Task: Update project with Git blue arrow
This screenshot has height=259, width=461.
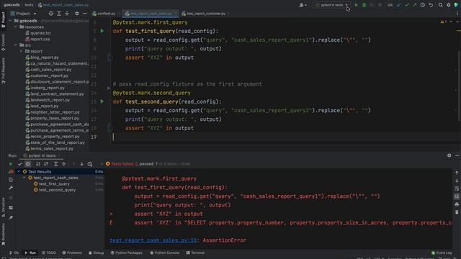Action: click(x=399, y=5)
